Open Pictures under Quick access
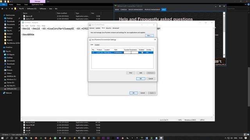Viewport: 250px width, 140px height. click(9, 28)
